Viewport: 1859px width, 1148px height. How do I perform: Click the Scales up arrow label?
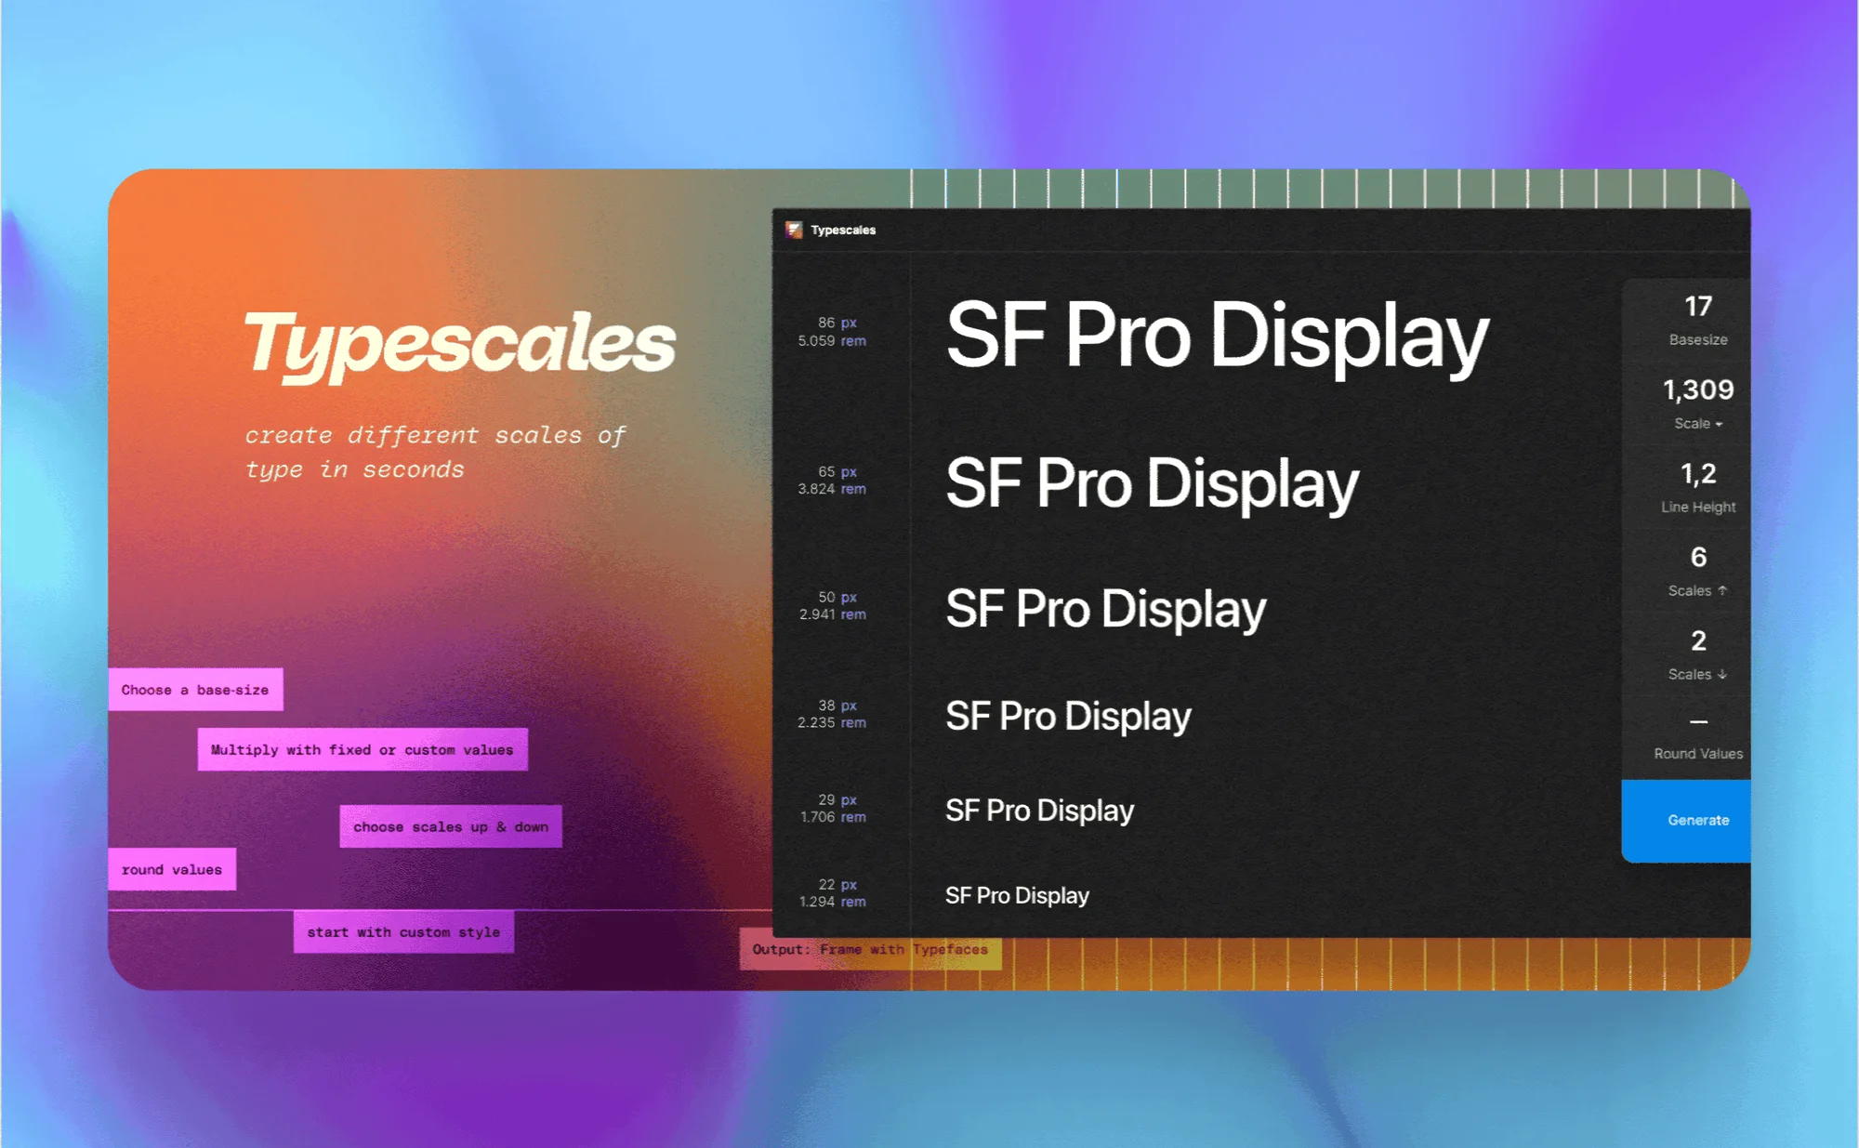pyautogui.click(x=1697, y=590)
